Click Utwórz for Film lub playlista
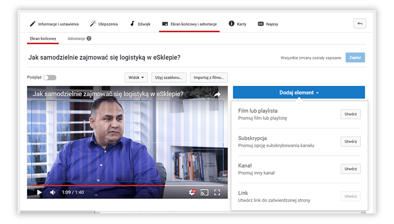 coord(351,114)
